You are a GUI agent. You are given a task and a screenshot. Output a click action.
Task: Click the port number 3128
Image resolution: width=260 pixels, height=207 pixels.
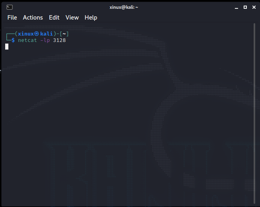[x=59, y=40]
